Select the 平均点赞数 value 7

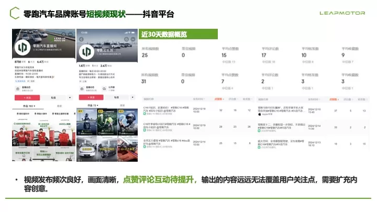[223, 82]
